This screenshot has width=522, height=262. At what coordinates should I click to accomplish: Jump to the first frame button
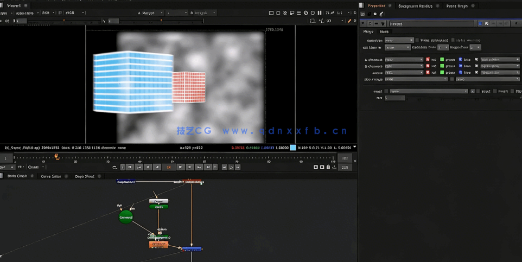point(130,167)
